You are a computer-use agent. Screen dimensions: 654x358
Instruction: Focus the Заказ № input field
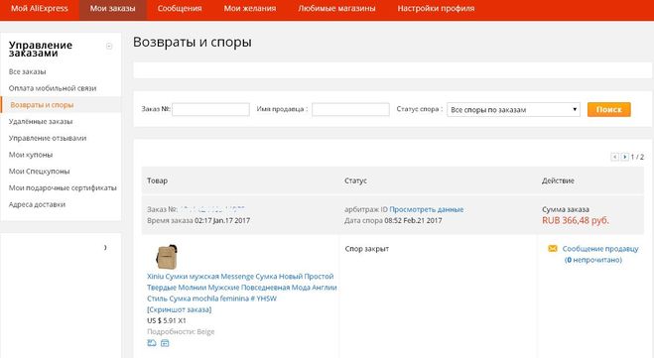[x=210, y=109]
